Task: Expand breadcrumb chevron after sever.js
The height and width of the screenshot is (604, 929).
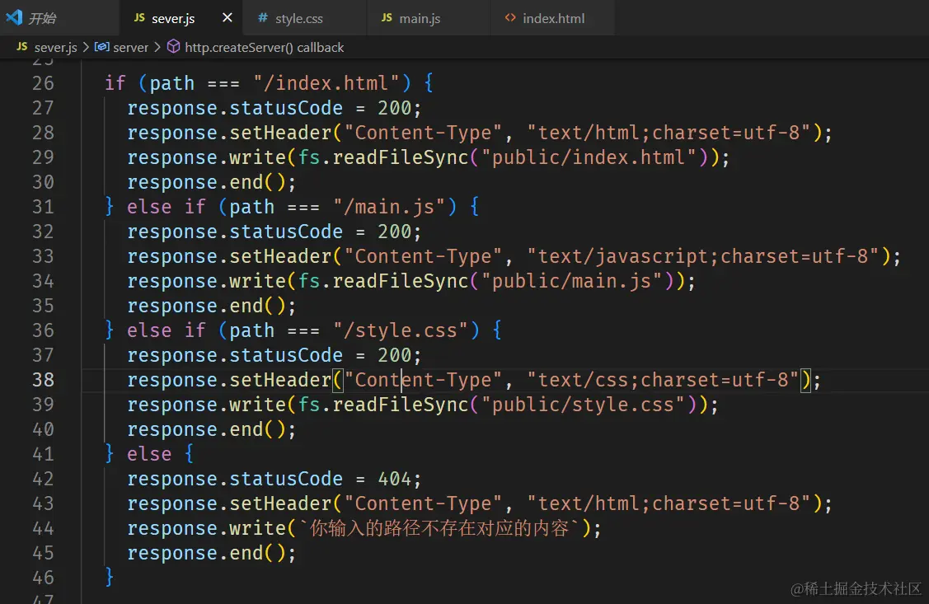Action: [86, 47]
